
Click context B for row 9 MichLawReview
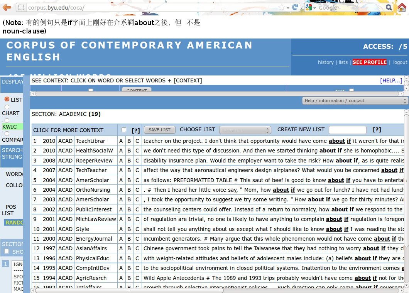129,219
